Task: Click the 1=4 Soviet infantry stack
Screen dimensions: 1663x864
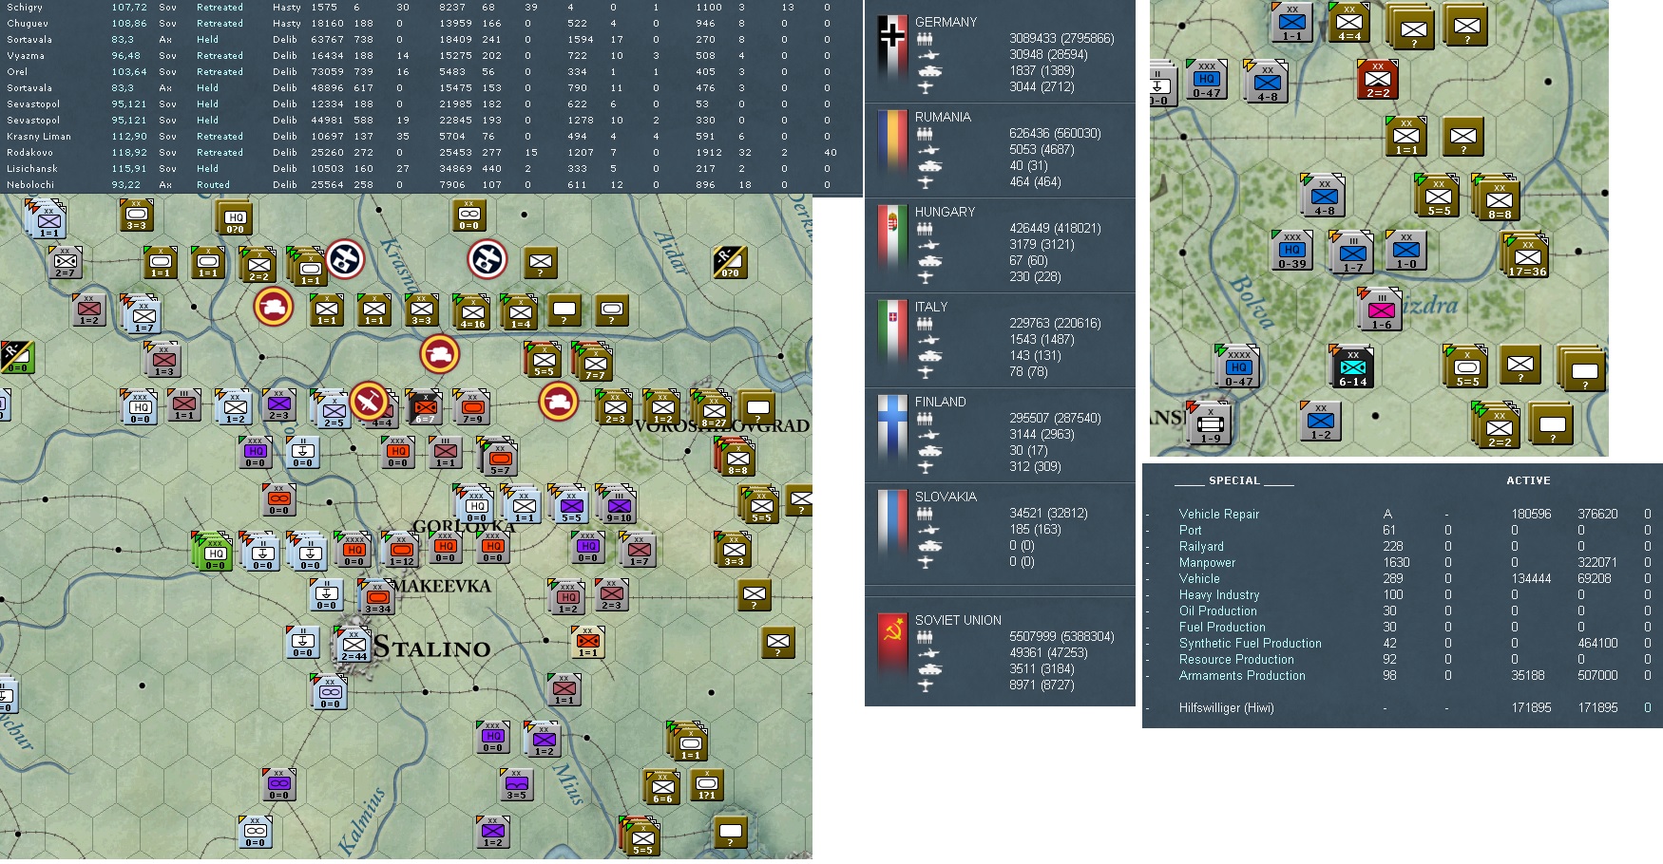Action: (520, 312)
